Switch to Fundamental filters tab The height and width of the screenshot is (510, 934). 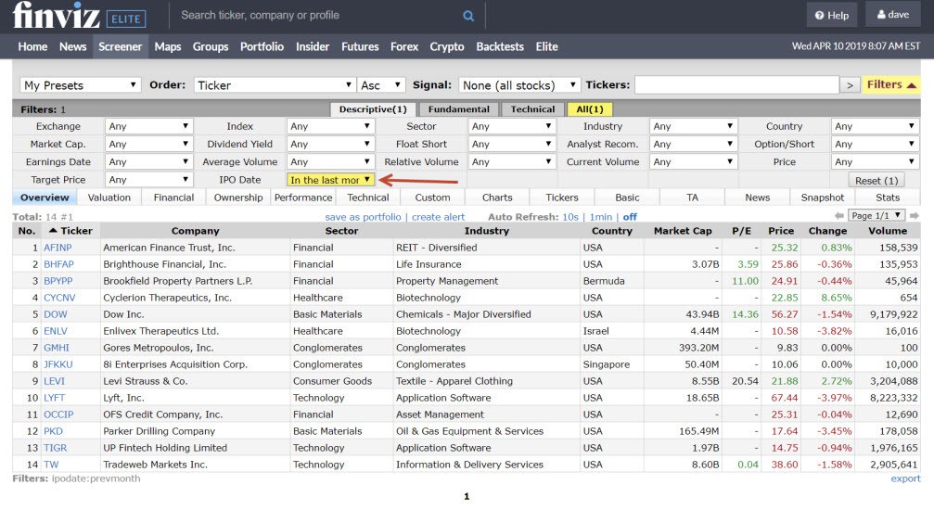pyautogui.click(x=459, y=109)
